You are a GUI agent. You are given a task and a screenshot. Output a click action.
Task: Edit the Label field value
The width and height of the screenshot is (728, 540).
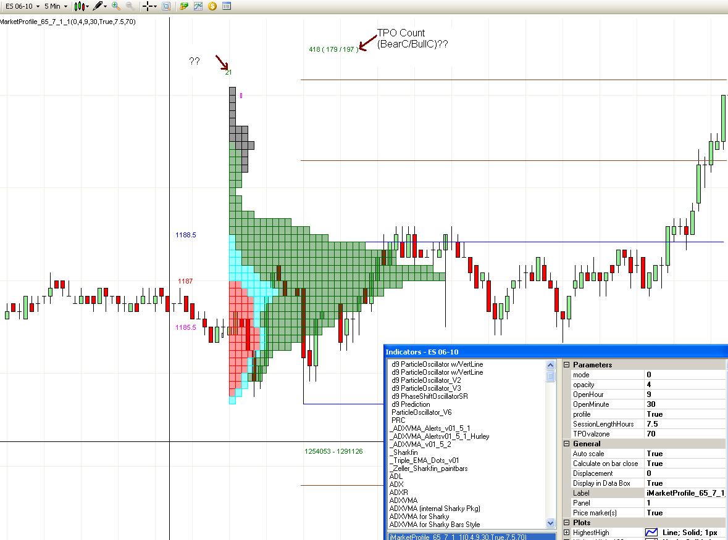tap(685, 493)
